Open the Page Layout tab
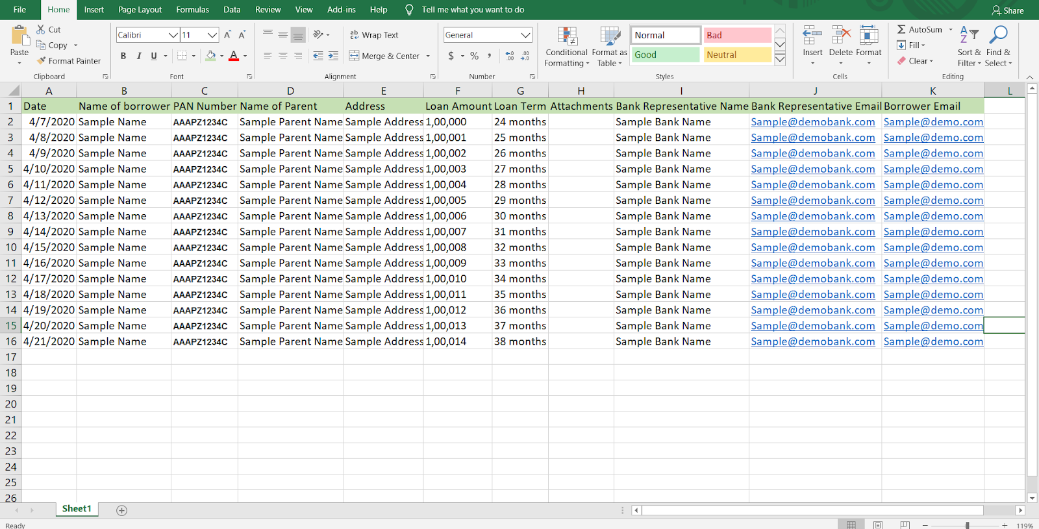Screen dimensions: 1039x529 click(140, 10)
